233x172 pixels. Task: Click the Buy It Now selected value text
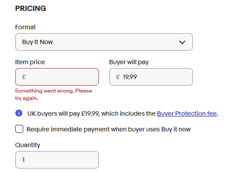pyautogui.click(x=38, y=42)
